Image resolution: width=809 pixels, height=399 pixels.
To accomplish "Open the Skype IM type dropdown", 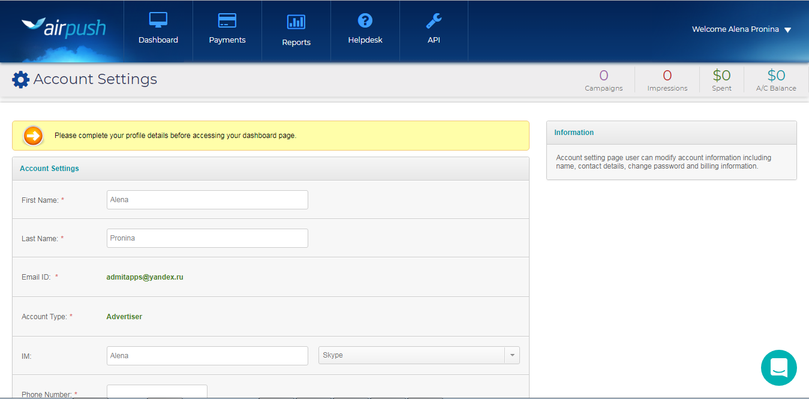I will click(x=411, y=355).
